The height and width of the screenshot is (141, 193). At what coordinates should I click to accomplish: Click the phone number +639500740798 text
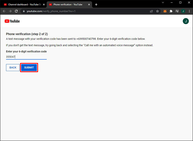click(x=86, y=39)
